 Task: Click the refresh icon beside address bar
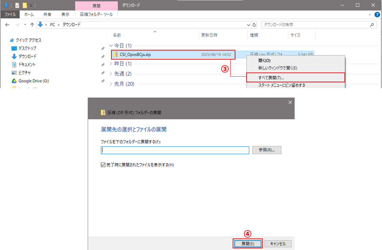255,25
